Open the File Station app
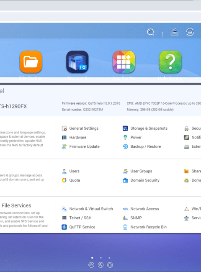 [31, 62]
